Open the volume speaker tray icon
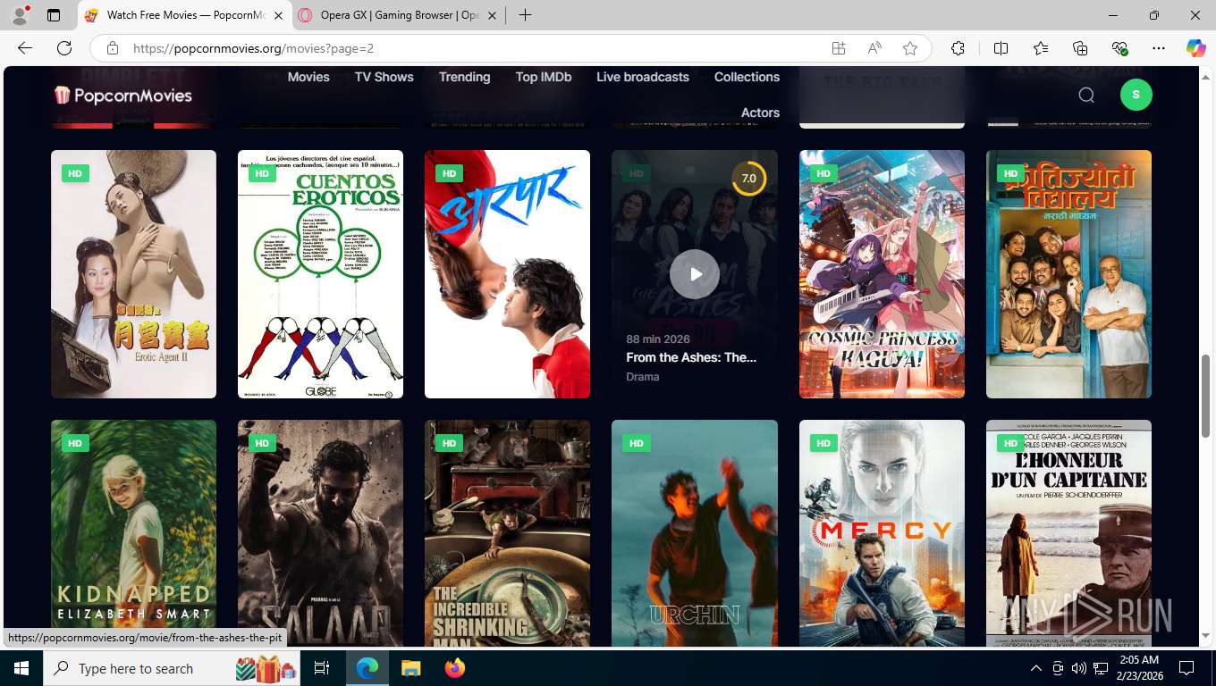The width and height of the screenshot is (1216, 686). coord(1078,668)
